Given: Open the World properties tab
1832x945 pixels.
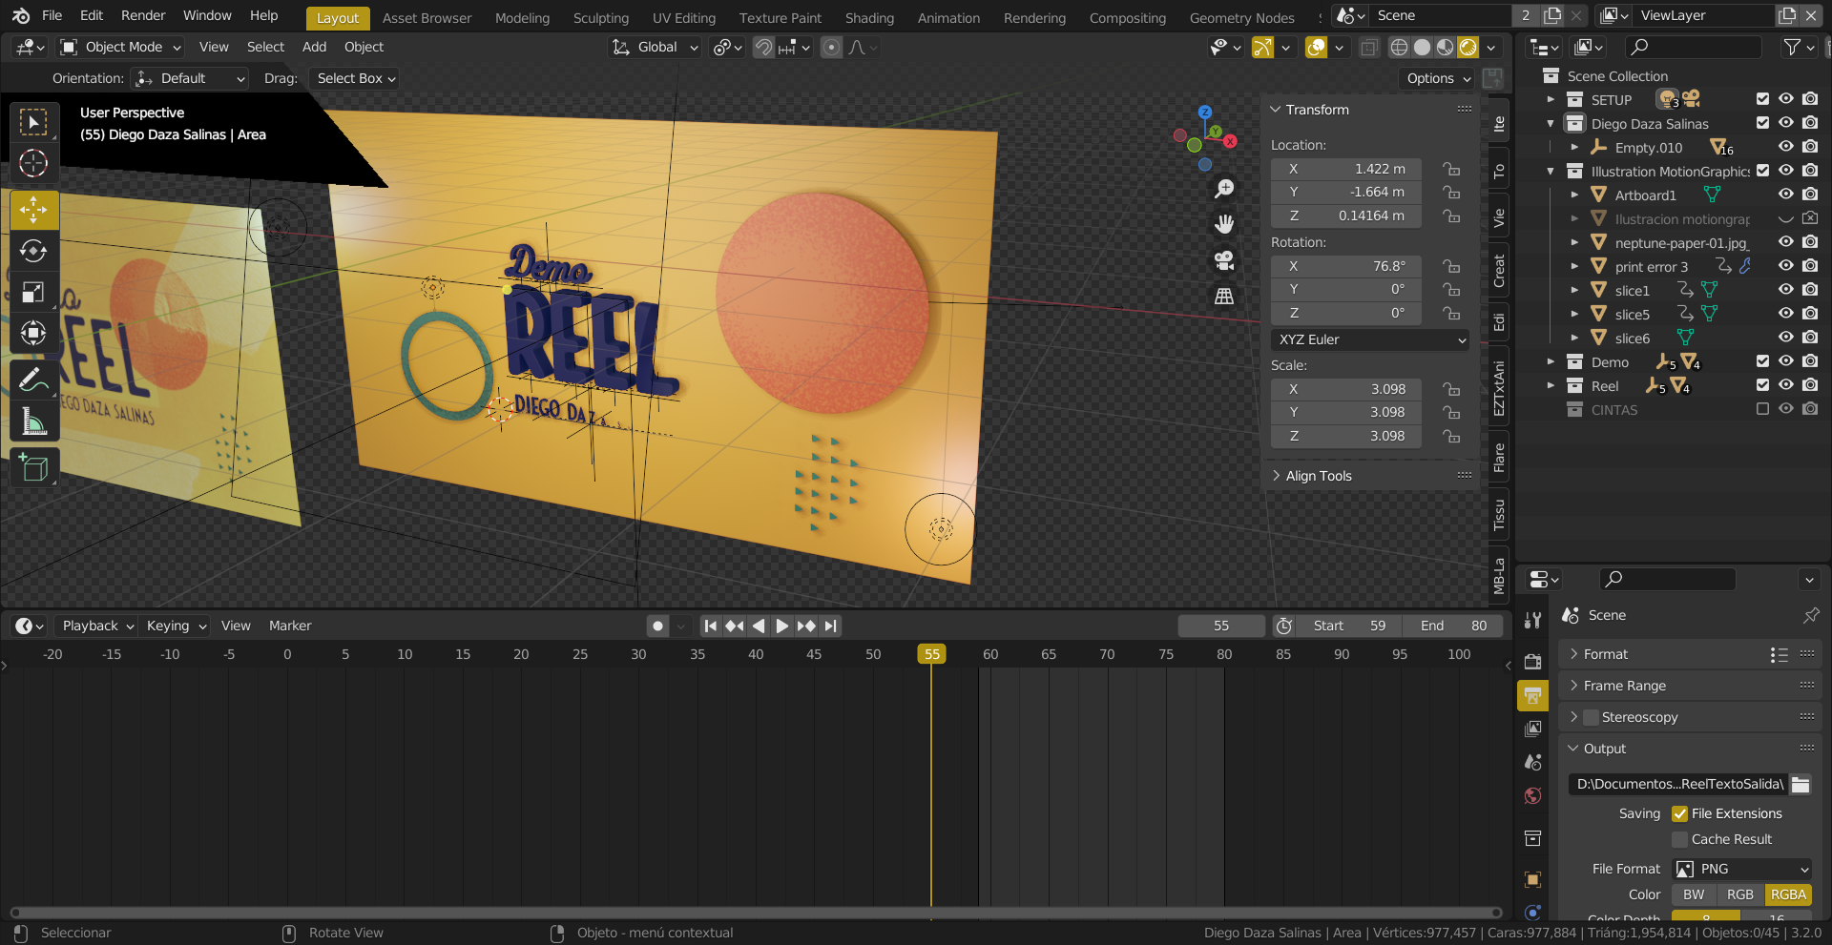Looking at the screenshot, I should coord(1533,796).
